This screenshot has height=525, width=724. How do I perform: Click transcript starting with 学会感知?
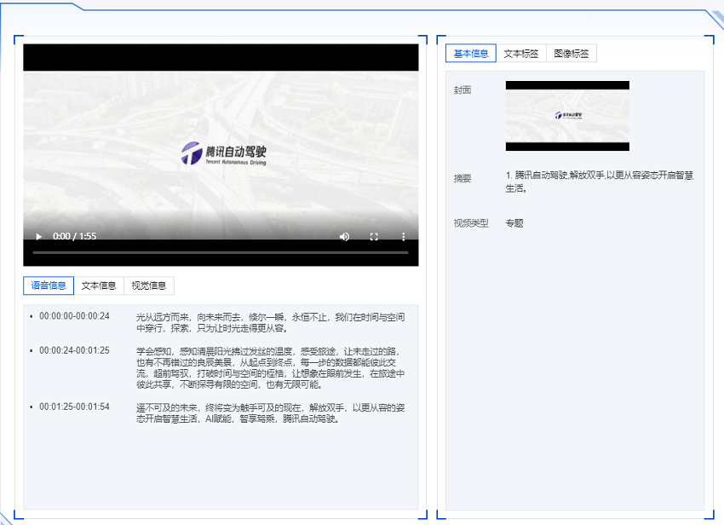[271, 368]
